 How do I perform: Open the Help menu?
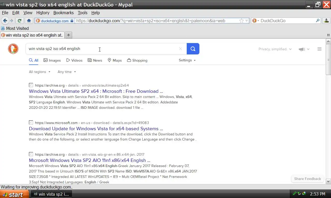[95, 13]
